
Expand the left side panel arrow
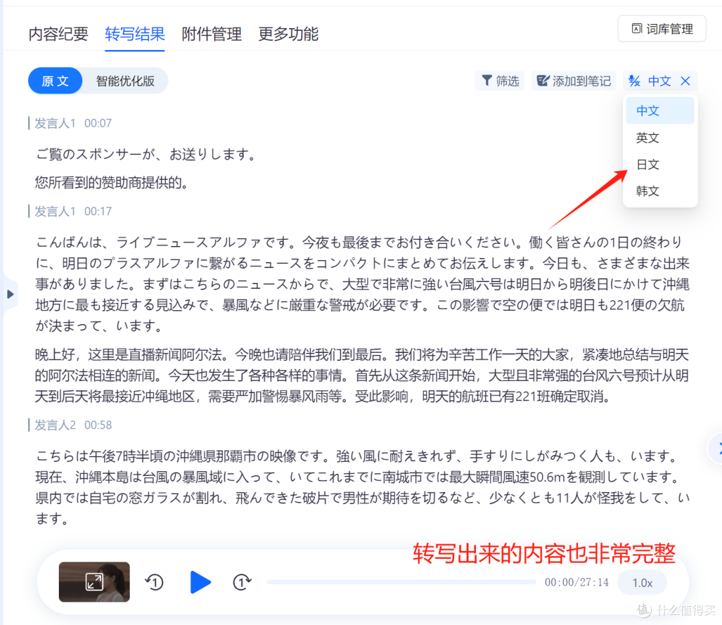[x=10, y=294]
